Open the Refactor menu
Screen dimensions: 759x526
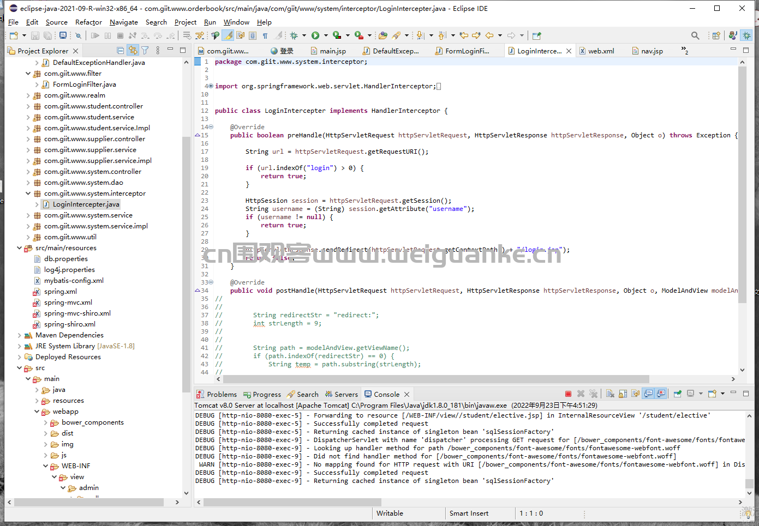point(88,22)
